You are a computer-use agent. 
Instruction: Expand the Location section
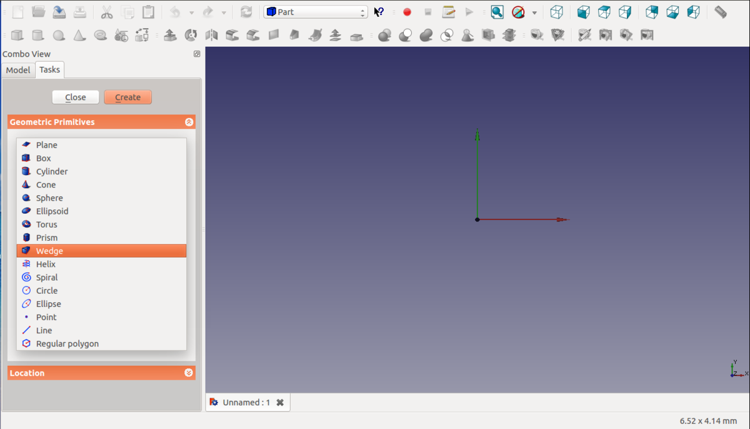189,373
